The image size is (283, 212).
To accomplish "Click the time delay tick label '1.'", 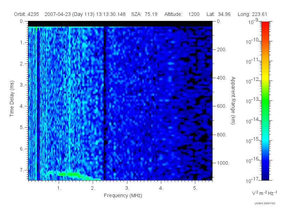I will point(22,43).
